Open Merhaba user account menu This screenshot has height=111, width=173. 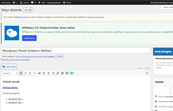(162, 2)
